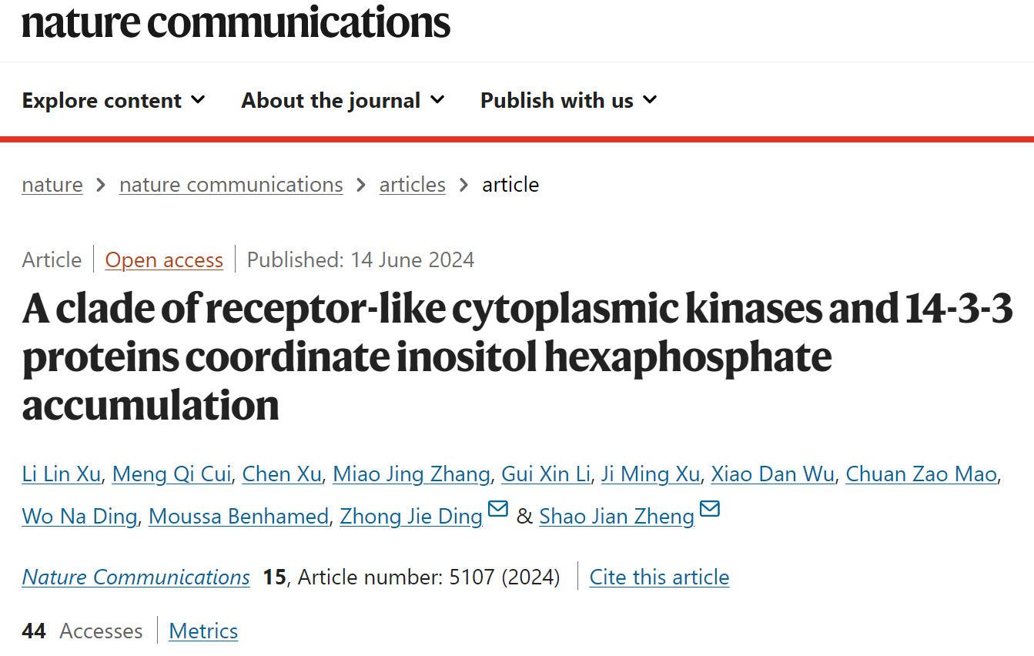Expand the Publish with us menu
This screenshot has height=656, width=1034.
(x=568, y=100)
